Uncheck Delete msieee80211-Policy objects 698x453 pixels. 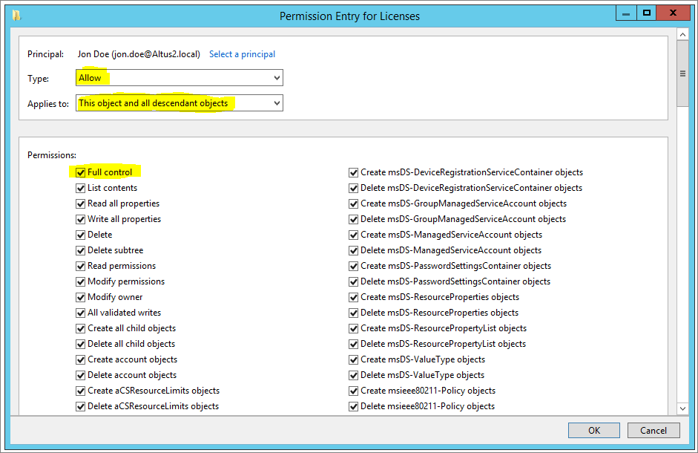click(354, 406)
